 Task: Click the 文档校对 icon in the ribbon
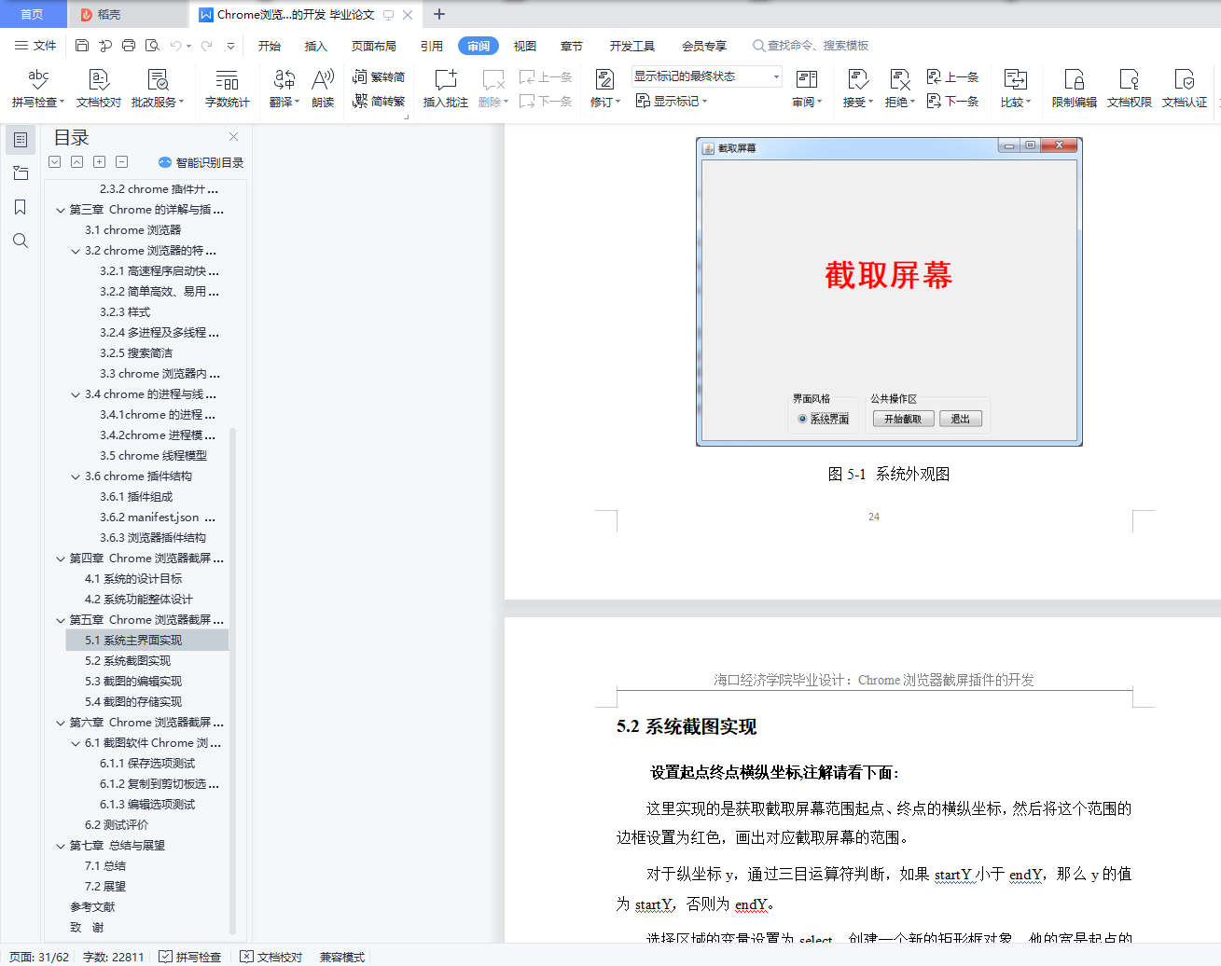99,88
